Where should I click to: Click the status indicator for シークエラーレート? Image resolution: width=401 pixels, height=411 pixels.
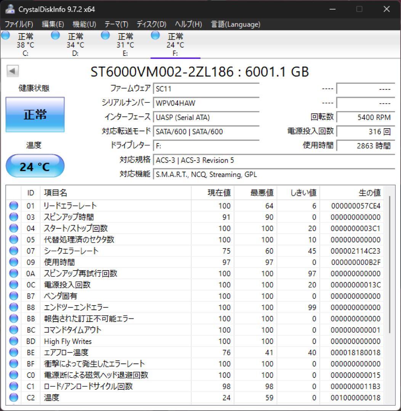tap(13, 251)
